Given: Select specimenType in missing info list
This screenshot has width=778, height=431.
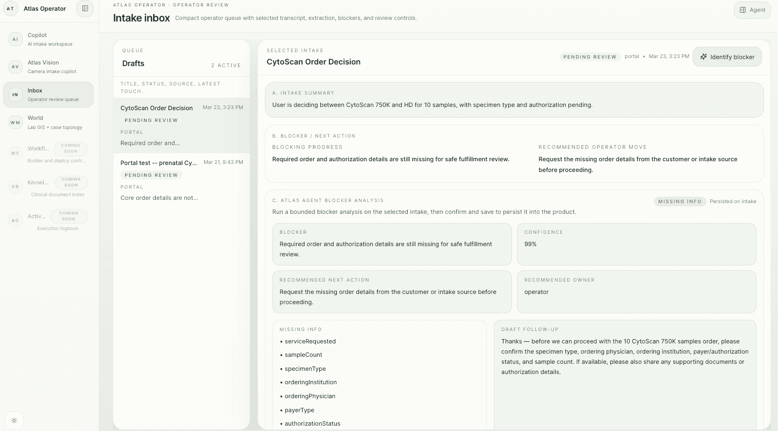Looking at the screenshot, I should point(305,369).
